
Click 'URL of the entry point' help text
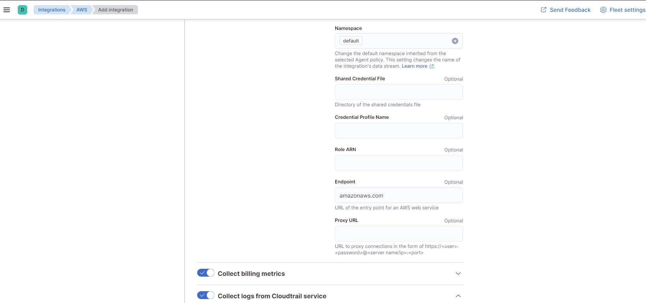coord(386,208)
